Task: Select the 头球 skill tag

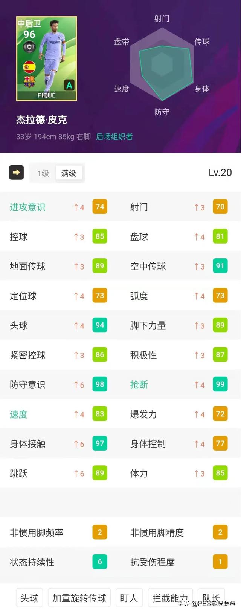Action: click(x=29, y=598)
